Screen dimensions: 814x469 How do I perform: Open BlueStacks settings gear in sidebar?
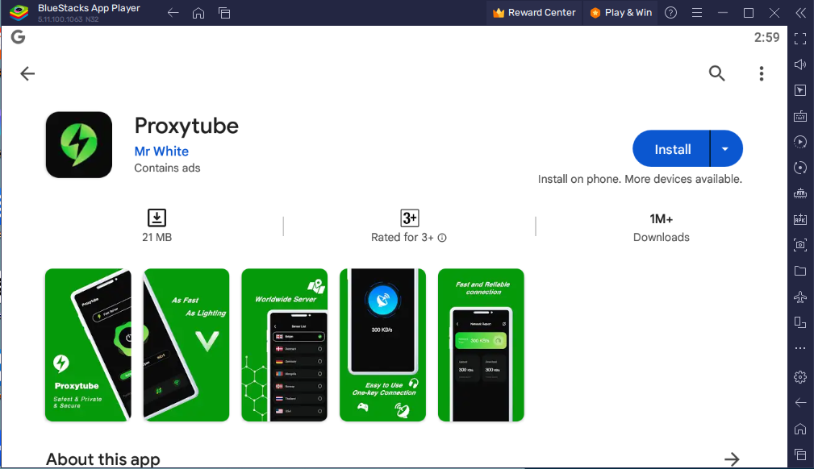point(800,377)
